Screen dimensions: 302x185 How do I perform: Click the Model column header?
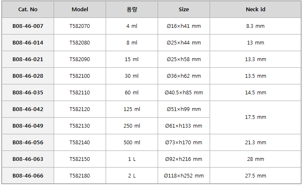click(80, 10)
